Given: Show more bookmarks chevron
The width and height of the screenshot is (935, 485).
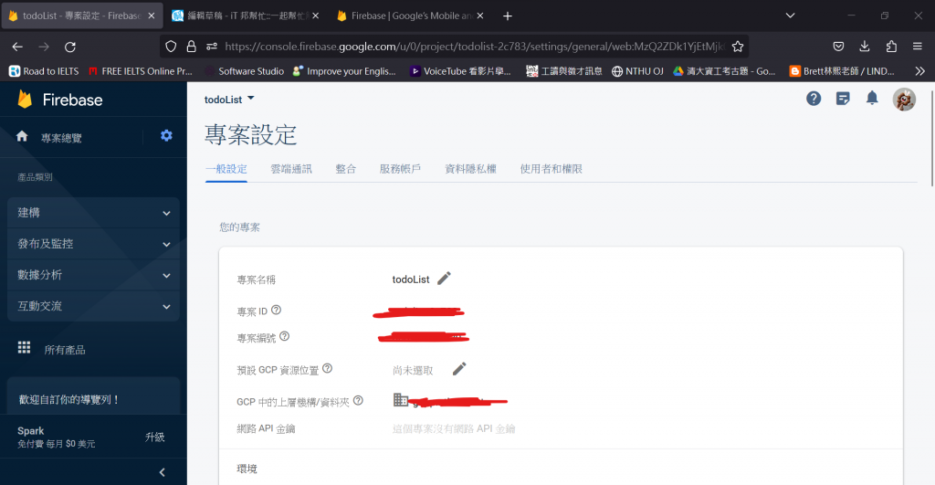Looking at the screenshot, I should pos(920,71).
